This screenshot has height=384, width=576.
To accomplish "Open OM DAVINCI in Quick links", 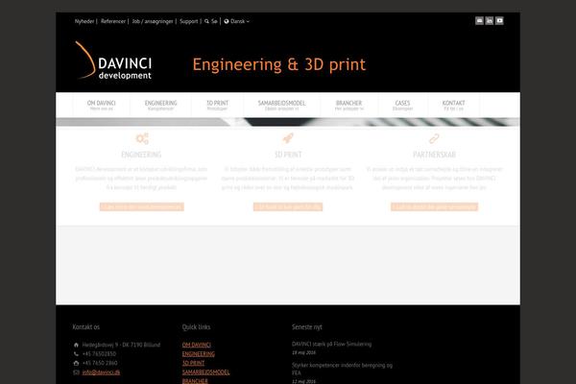I will (x=197, y=345).
